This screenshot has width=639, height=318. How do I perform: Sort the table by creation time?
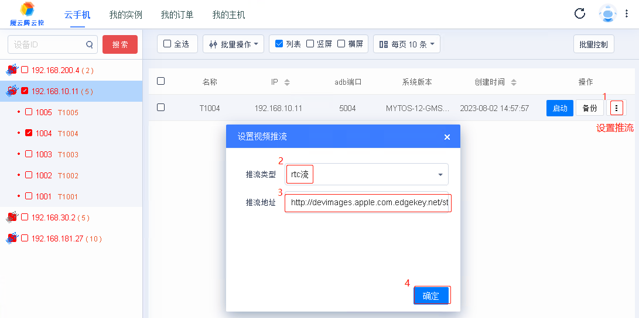514,82
